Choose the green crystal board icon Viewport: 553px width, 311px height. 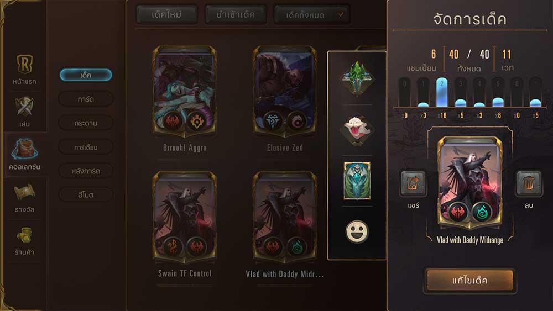[x=357, y=78]
